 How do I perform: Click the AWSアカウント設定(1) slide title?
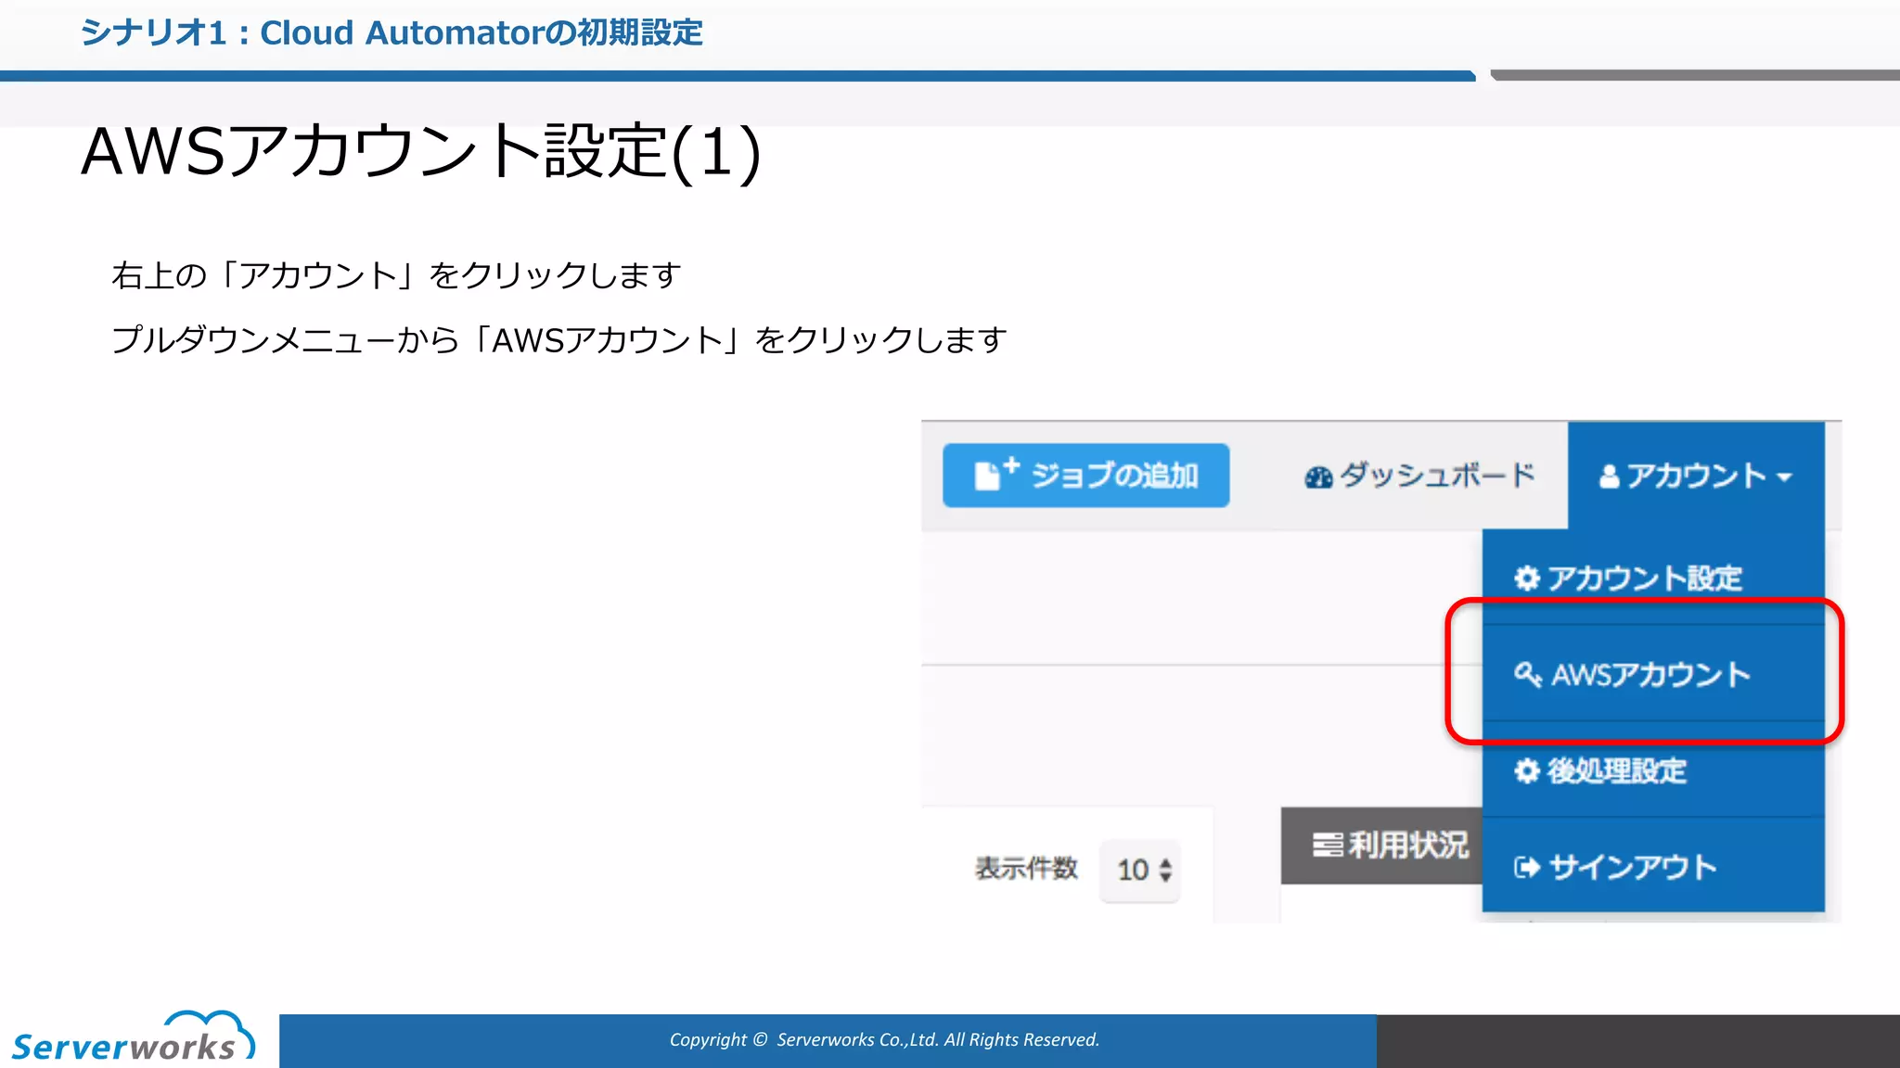point(421,152)
